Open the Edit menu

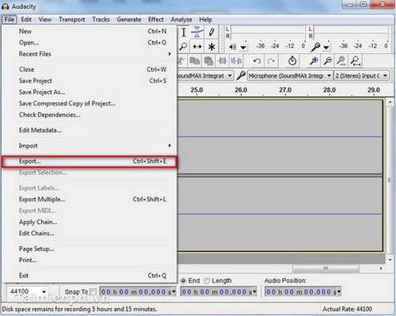coord(26,20)
